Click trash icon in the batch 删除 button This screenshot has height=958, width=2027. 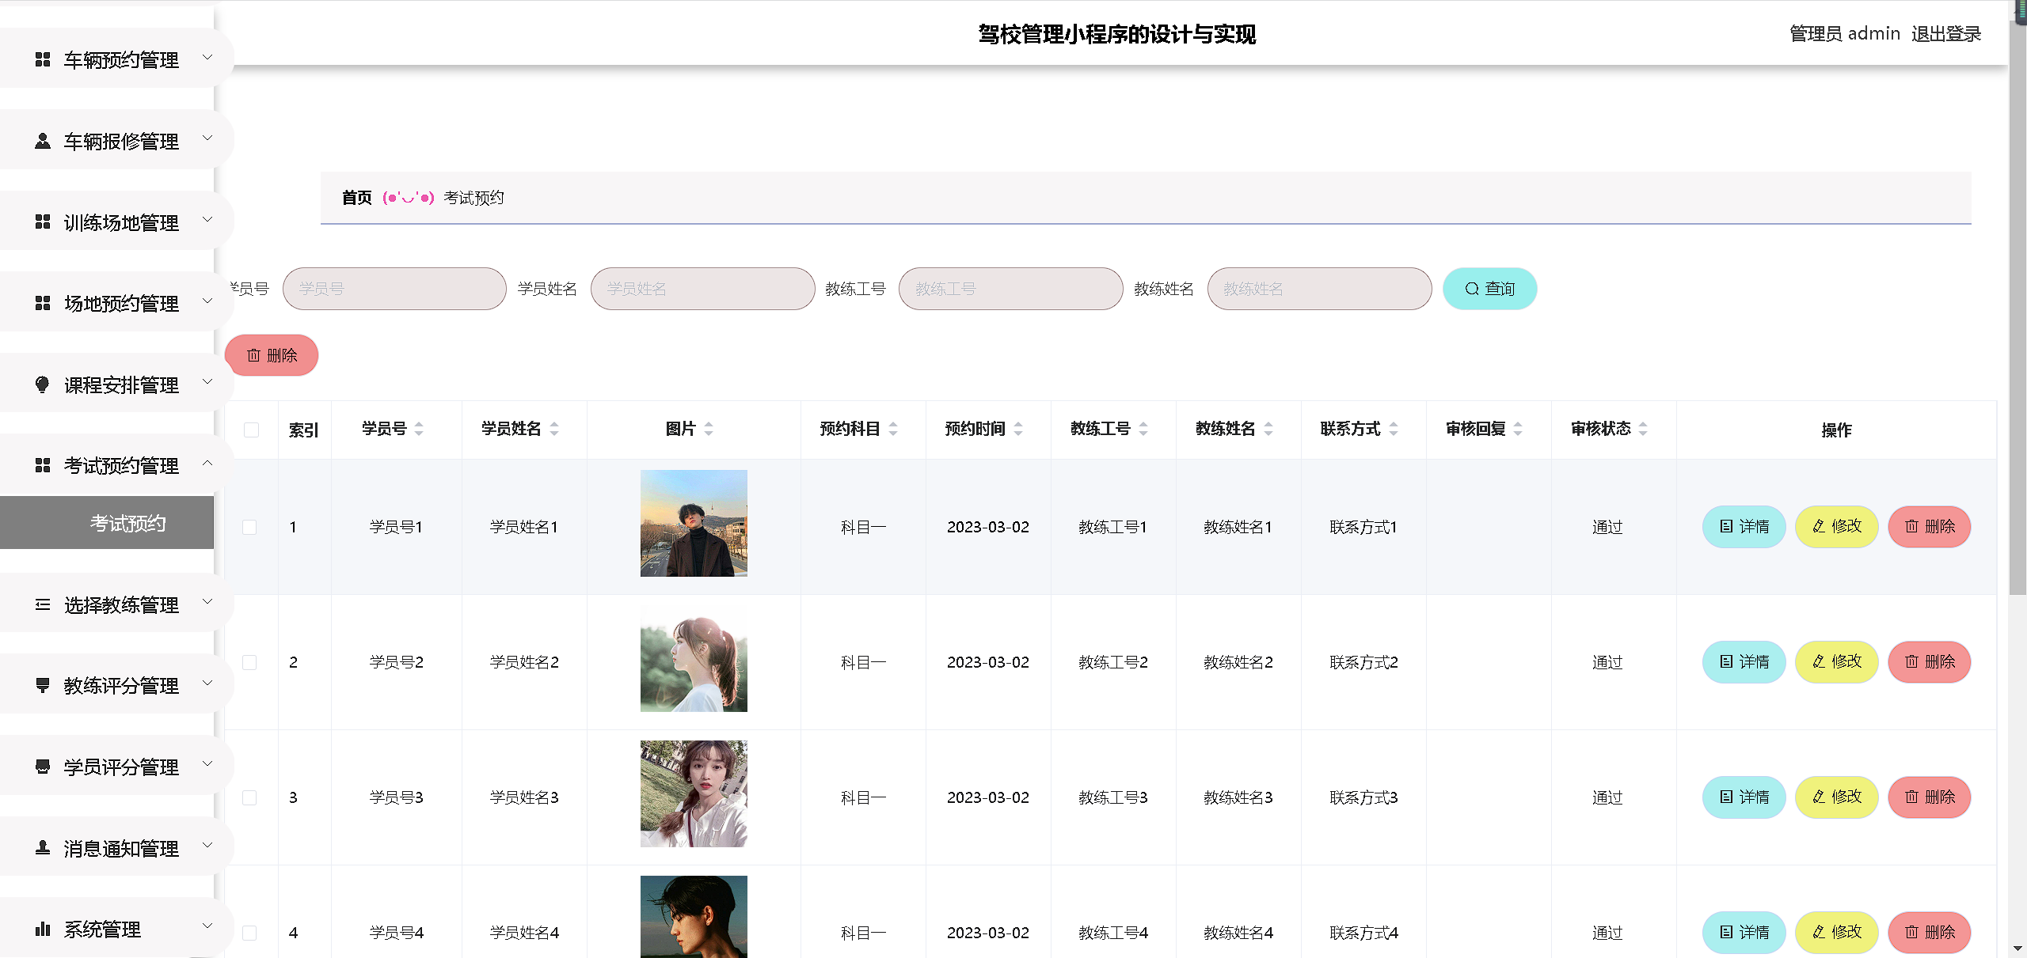[x=253, y=355]
